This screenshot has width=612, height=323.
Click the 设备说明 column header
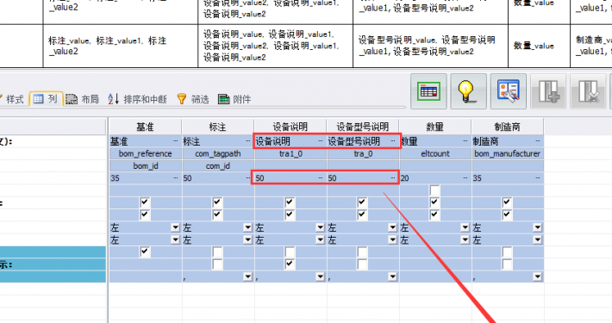click(290, 127)
